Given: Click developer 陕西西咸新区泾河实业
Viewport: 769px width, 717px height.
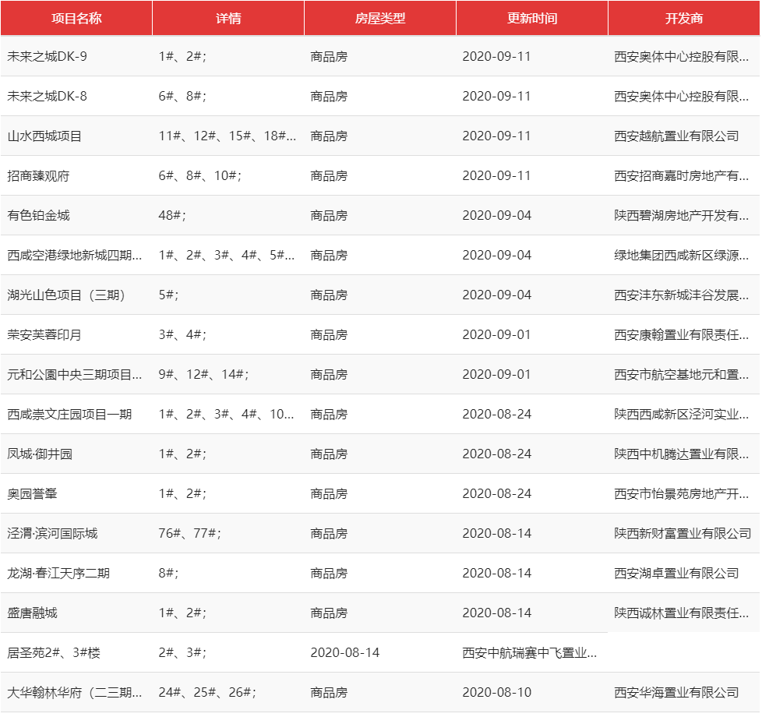Looking at the screenshot, I should [x=681, y=414].
